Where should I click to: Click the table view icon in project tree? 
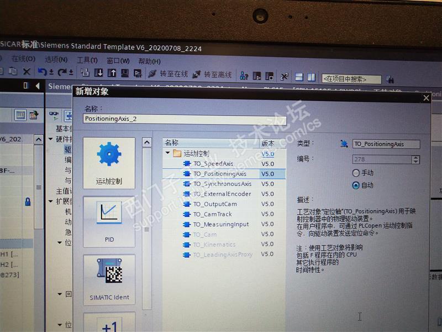20,115
